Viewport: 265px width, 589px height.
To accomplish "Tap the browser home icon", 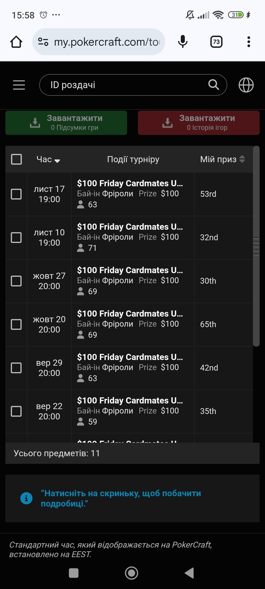I will tap(16, 42).
